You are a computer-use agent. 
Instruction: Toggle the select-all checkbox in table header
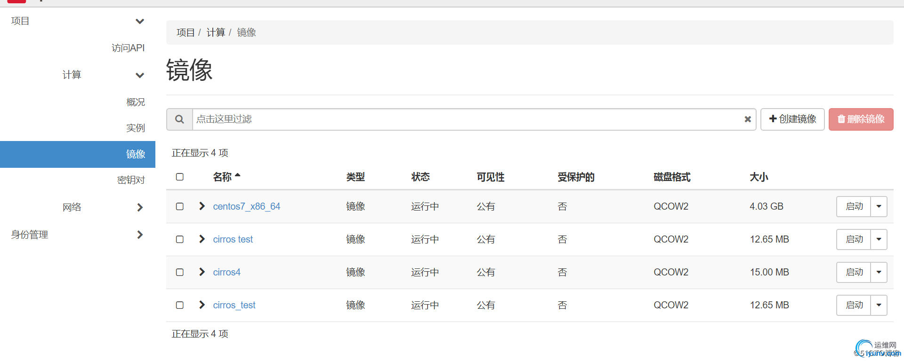(179, 177)
